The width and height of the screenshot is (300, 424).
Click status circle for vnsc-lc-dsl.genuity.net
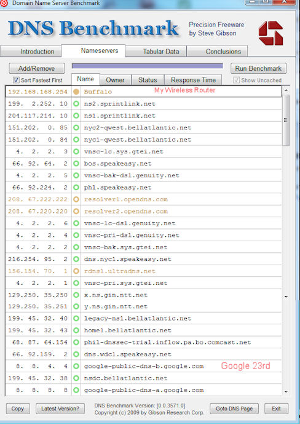76,223
